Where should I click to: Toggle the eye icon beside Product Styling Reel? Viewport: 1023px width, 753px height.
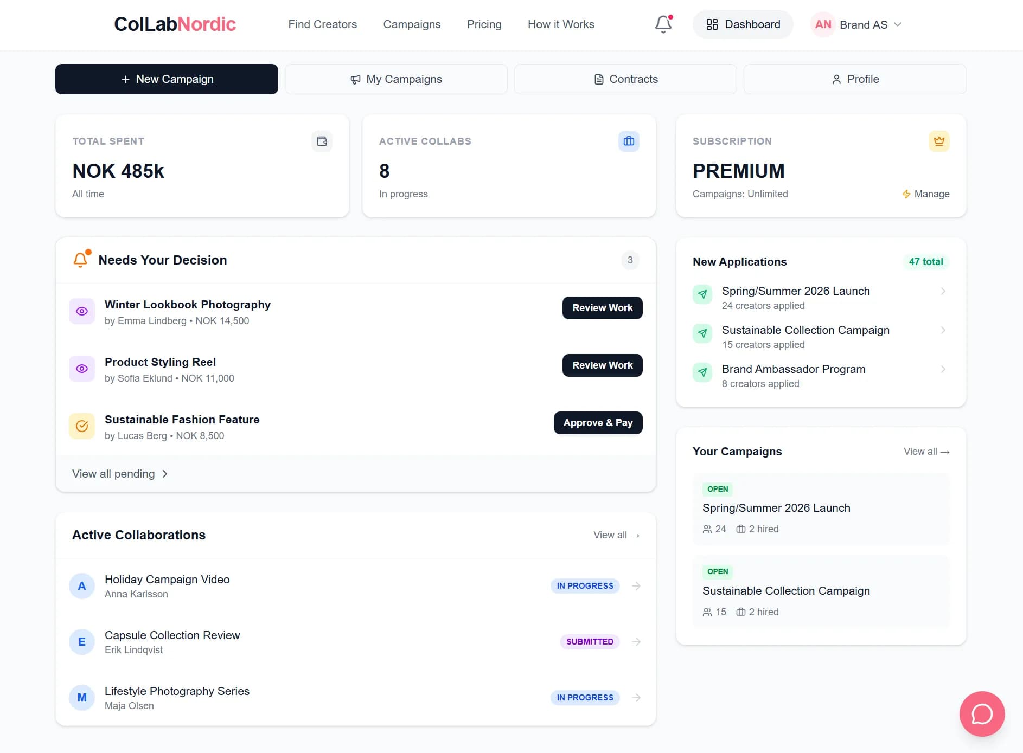[x=81, y=368]
